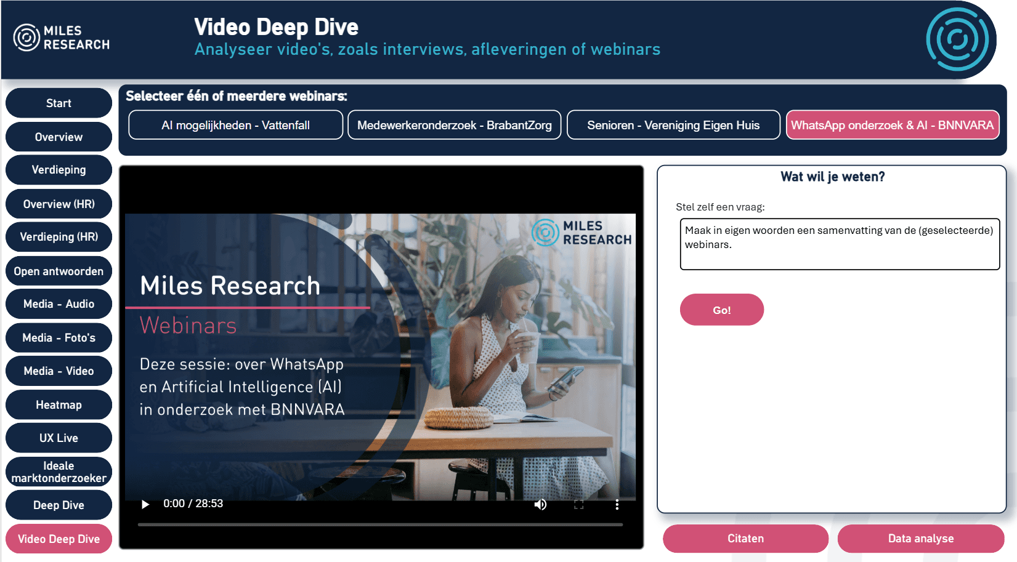This screenshot has height=562, width=1017.
Task: Open Verdieping (HR) section
Action: (x=59, y=237)
